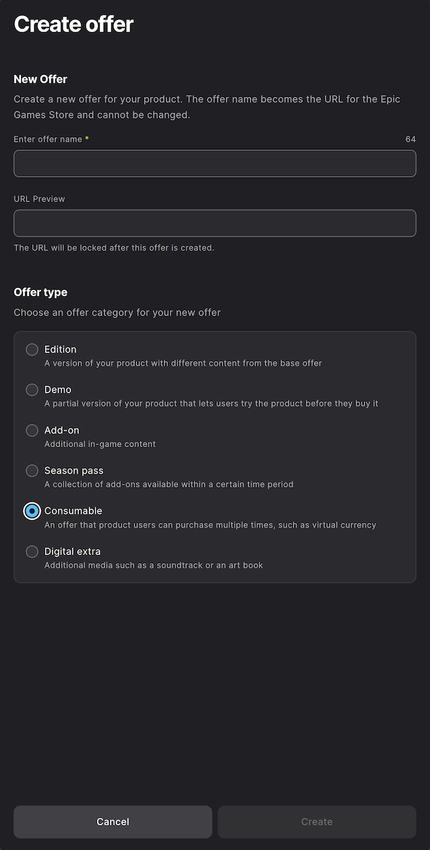Click the New Offer section heading
Viewport: 430px width, 850px height.
tap(40, 79)
